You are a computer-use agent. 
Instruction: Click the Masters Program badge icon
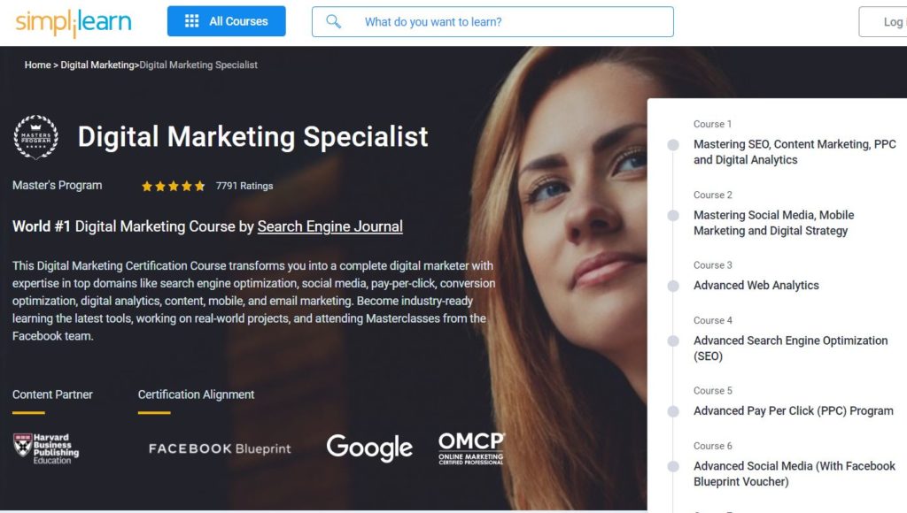pyautogui.click(x=35, y=137)
